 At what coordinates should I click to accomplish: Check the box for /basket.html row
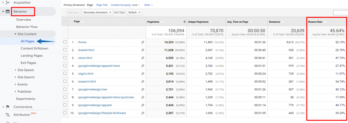[65, 50]
